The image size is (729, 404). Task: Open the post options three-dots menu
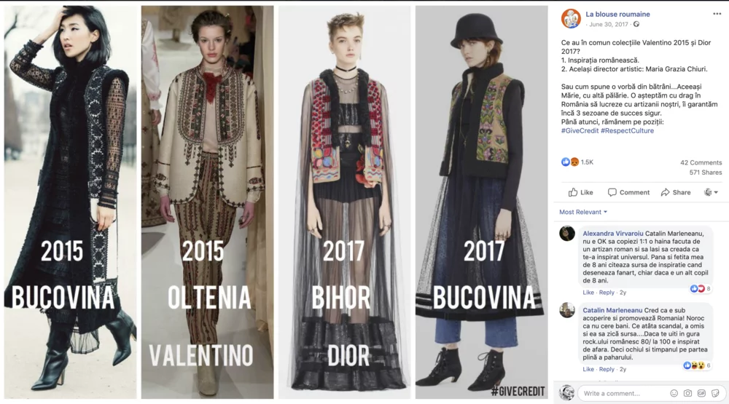pyautogui.click(x=717, y=14)
